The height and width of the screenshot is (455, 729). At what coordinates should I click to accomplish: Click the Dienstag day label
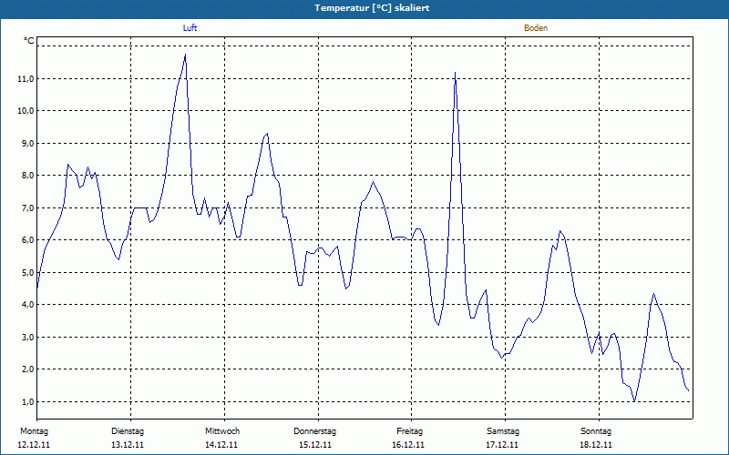[x=128, y=431]
